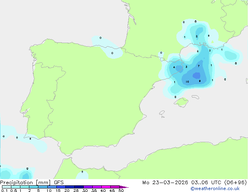Select the 2–5 mm legend color swatch
Image resolution: width=248 pixels, height=192 pixels.
(34, 187)
